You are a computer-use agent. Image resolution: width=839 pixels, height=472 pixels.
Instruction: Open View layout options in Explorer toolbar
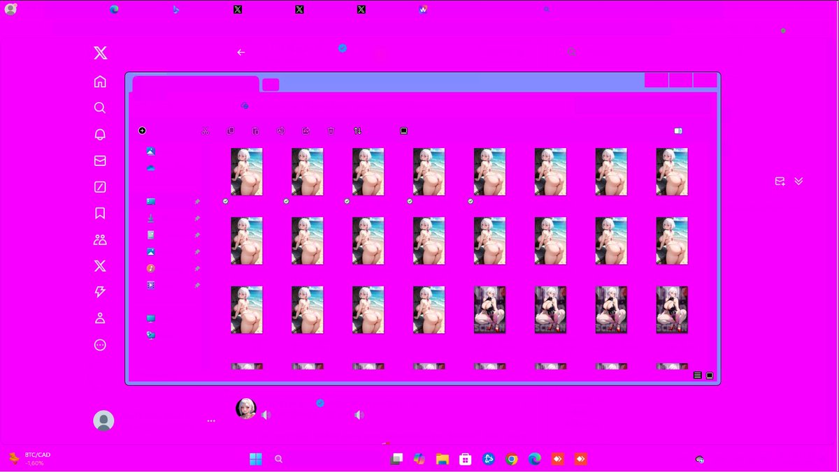(x=403, y=131)
